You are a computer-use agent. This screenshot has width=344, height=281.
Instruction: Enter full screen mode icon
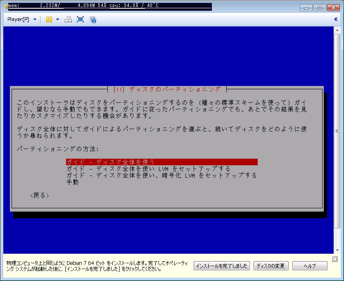(x=80, y=19)
